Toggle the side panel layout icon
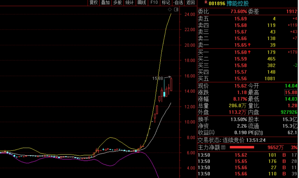 (x=176, y=9)
